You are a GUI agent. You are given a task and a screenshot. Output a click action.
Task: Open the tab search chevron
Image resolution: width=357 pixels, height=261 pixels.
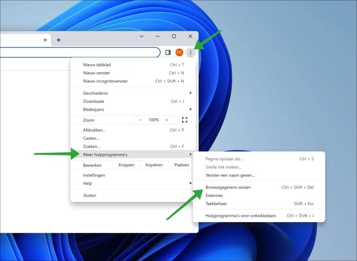pyautogui.click(x=141, y=36)
